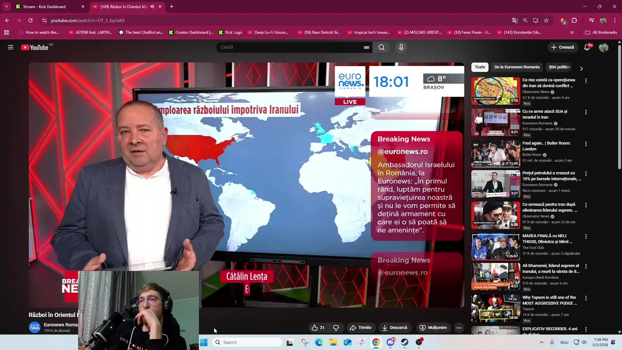Open the Chrome three-dot menu
Screen dimensions: 622x350
pyautogui.click(x=614, y=20)
